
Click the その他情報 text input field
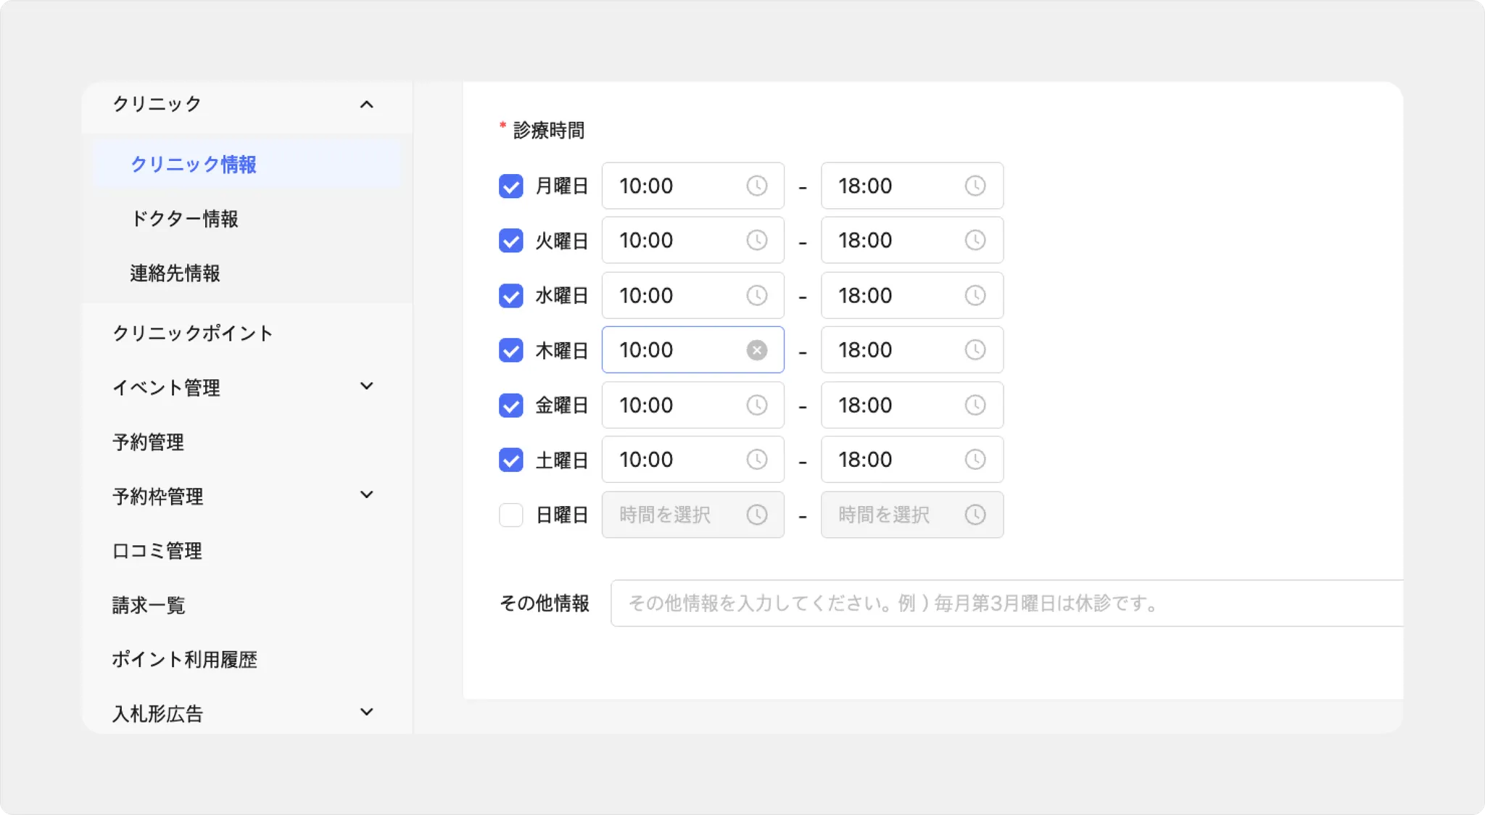click(1006, 603)
